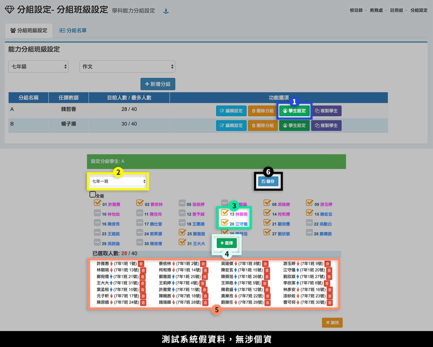Click delete icon next to 陳君盛
This screenshot has width=433, height=347.
(267, 290)
